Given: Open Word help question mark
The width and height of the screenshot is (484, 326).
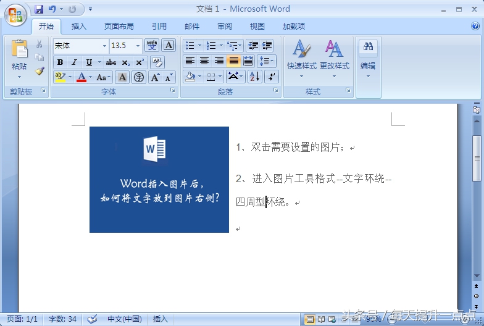Looking at the screenshot, I should [475, 26].
